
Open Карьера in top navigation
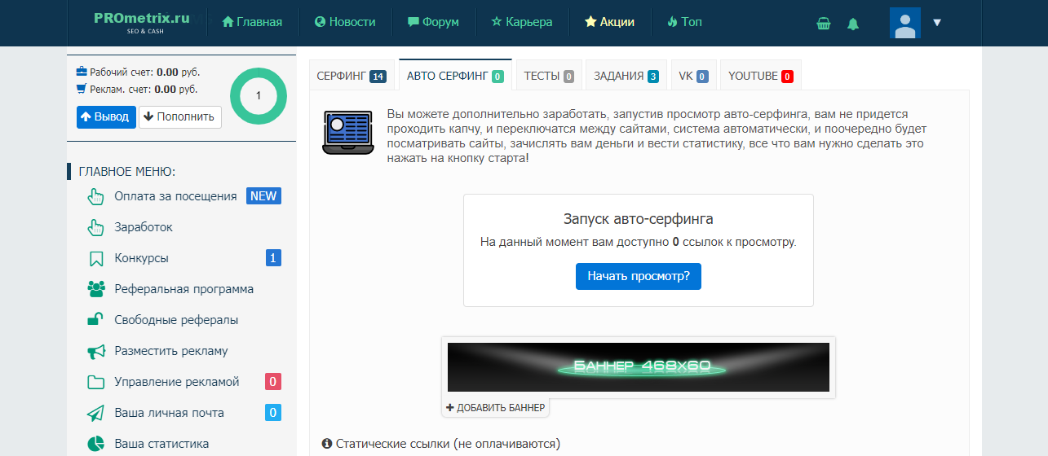coord(522,22)
